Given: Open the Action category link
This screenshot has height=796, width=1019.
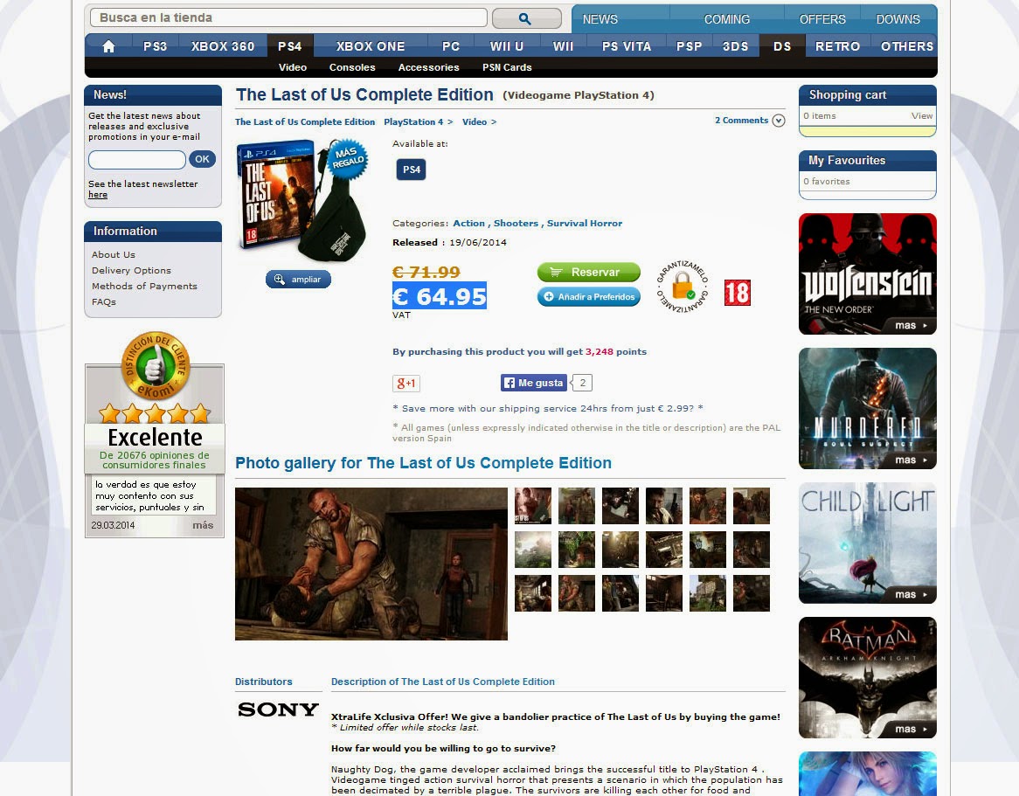Looking at the screenshot, I should click(x=468, y=223).
